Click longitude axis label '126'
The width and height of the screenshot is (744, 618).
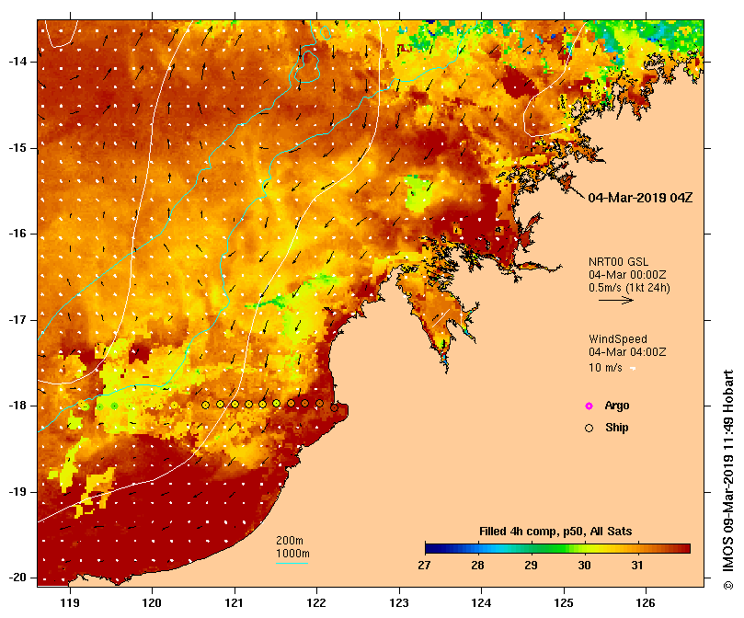(x=646, y=603)
